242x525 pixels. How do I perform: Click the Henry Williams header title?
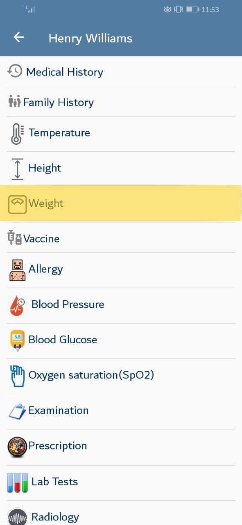(x=90, y=39)
